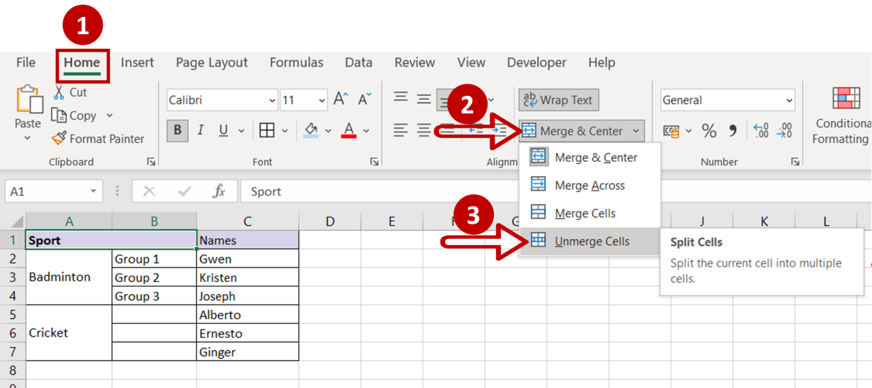Click the Cut icon in Clipboard group
The image size is (872, 388).
(59, 92)
